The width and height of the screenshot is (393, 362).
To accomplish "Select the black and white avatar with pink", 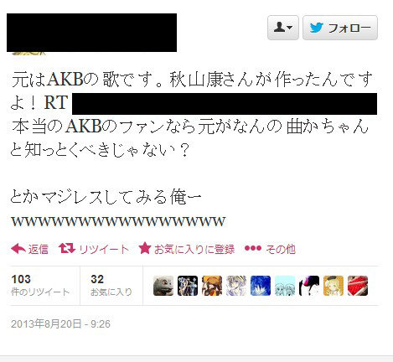I will click(309, 286).
